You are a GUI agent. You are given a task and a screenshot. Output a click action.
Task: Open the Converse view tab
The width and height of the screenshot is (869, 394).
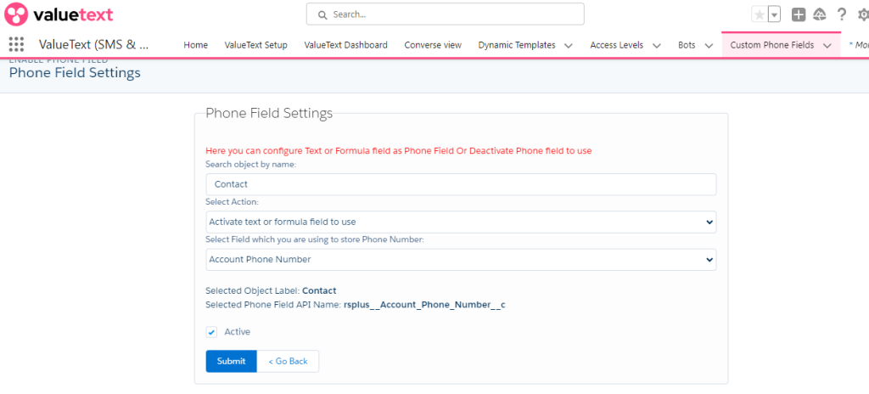coord(433,45)
